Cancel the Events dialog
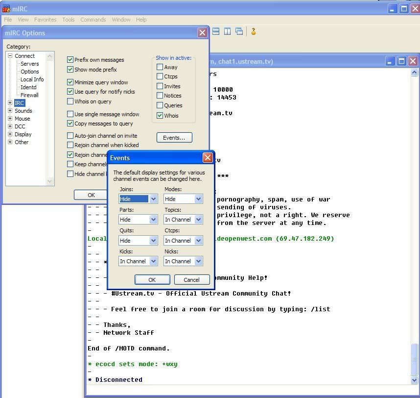 191,280
